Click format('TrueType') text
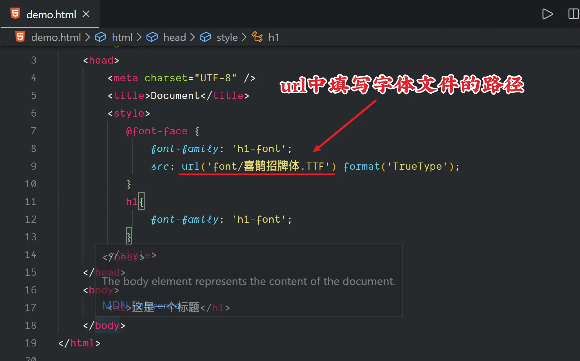Viewport: 580px width, 361px height. tap(399, 167)
